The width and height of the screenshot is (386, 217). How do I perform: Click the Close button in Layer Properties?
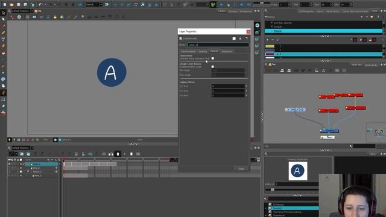241,169
